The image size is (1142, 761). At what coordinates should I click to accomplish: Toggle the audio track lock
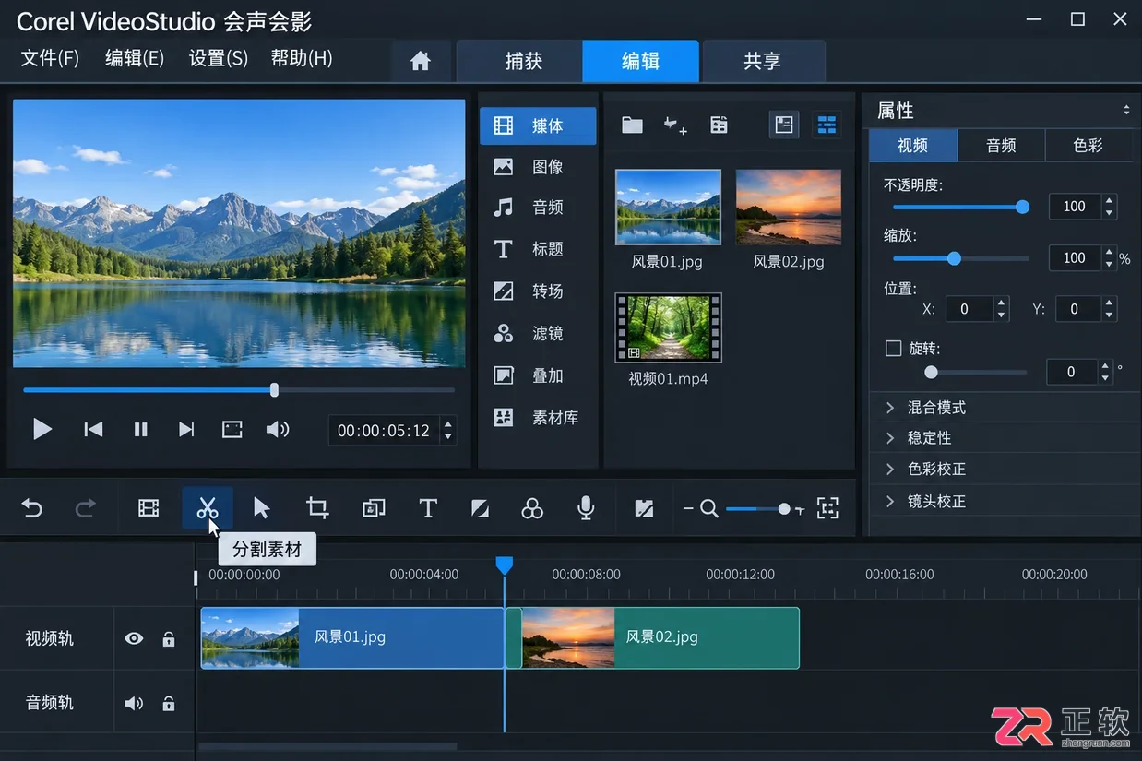coord(169,703)
